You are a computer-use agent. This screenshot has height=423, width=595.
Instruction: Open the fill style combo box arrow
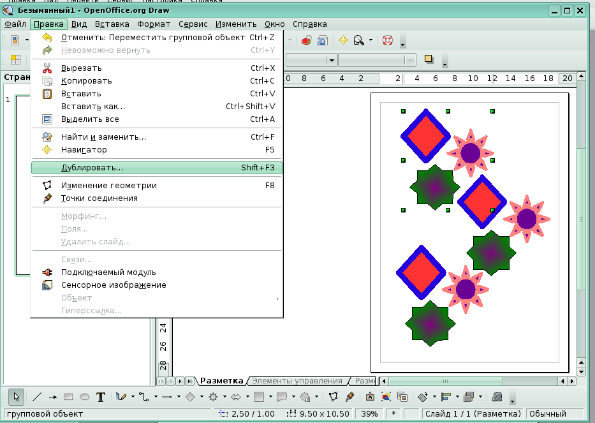332,60
